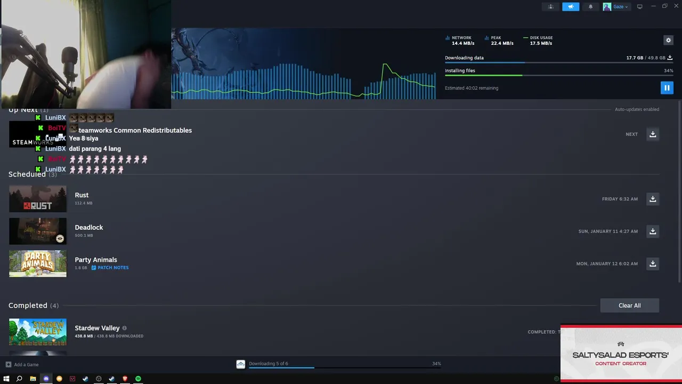Click the Warframe icon in status bar
The image size is (682, 384).
[x=241, y=364]
